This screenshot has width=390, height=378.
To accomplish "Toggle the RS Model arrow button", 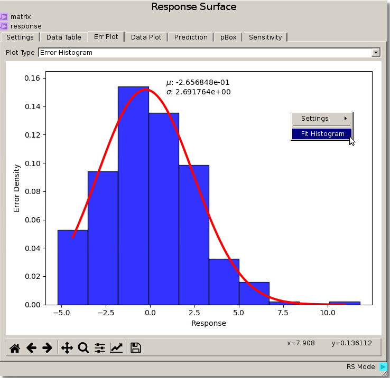I will 383,367.
